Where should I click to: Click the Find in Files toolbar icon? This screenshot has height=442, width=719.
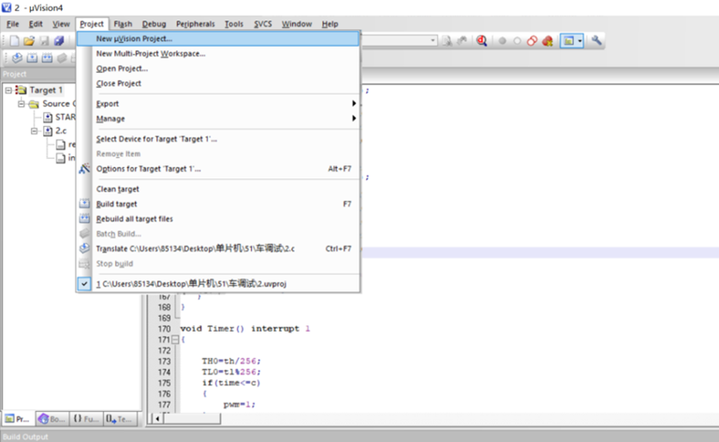(x=448, y=41)
